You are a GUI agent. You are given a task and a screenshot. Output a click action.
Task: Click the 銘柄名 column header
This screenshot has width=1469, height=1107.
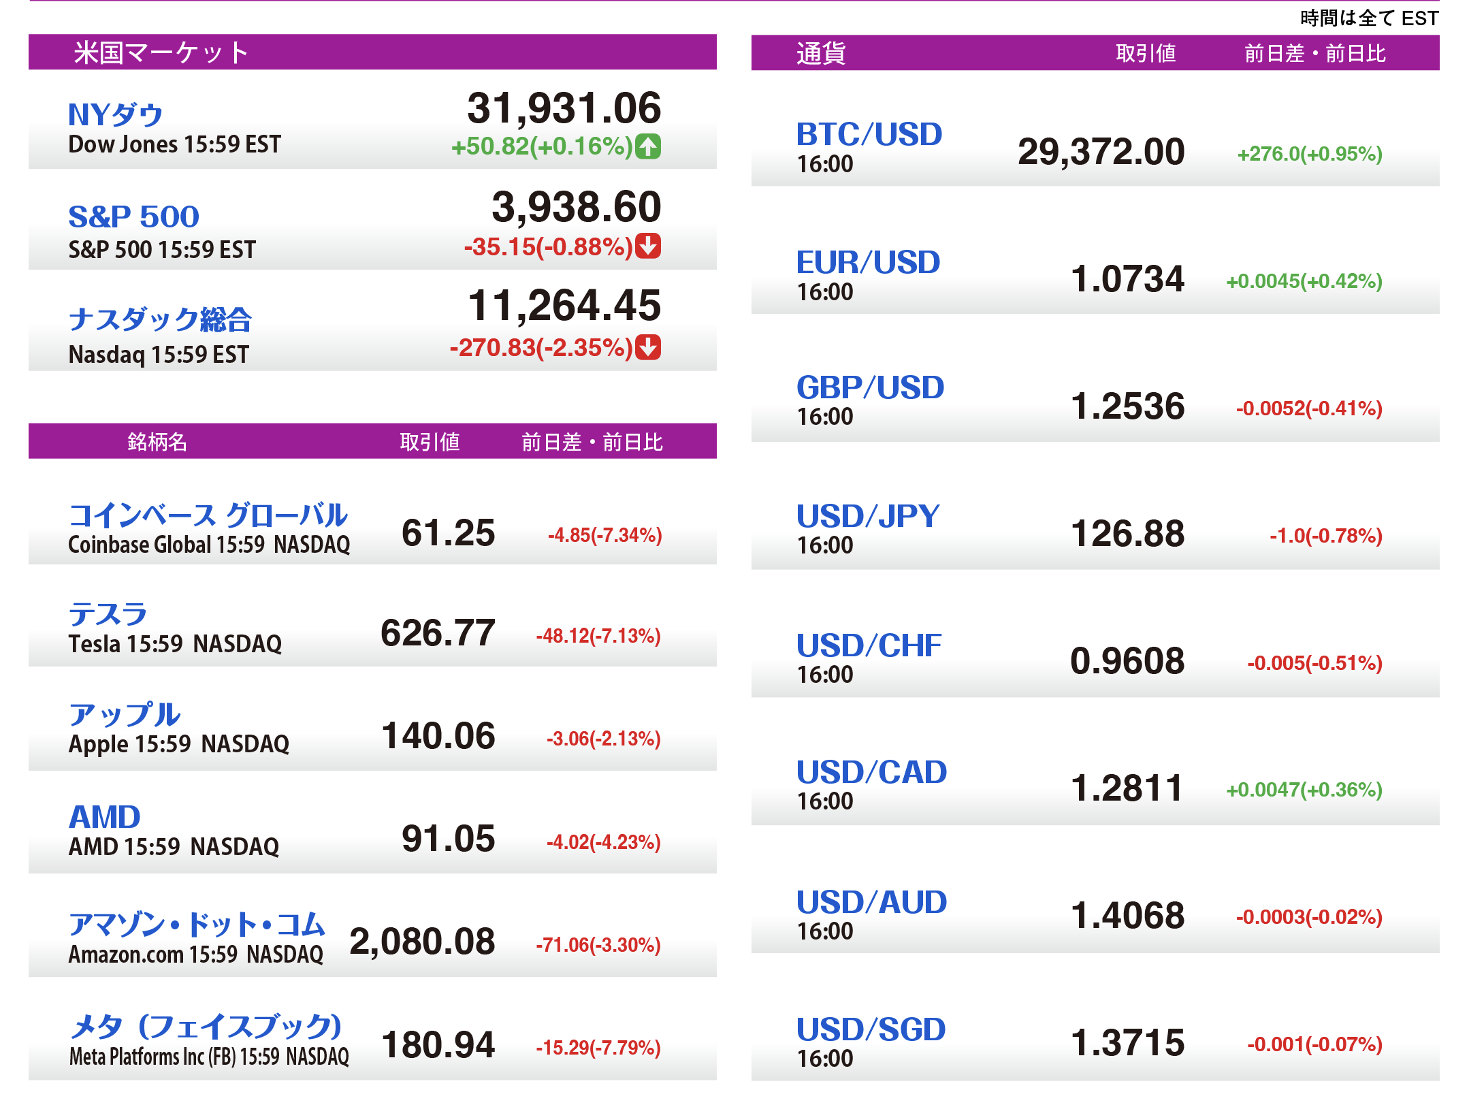pyautogui.click(x=157, y=442)
